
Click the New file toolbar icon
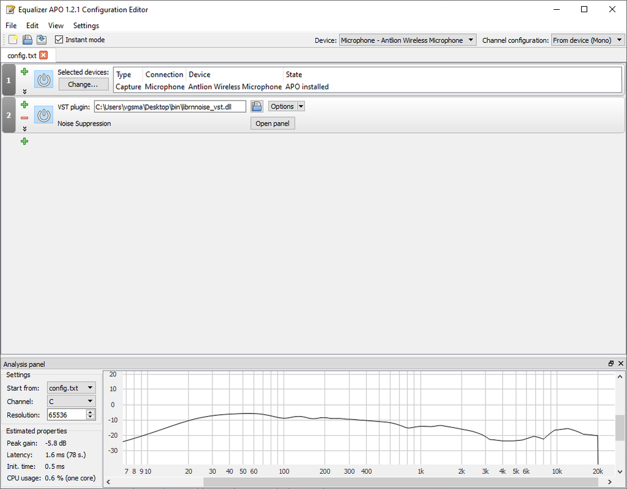tap(13, 40)
